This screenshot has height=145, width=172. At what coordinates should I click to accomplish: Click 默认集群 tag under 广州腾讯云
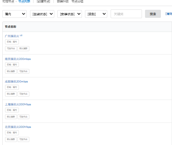pos(23,48)
